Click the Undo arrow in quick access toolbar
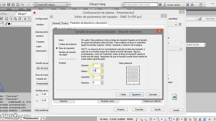 tap(22, 5)
